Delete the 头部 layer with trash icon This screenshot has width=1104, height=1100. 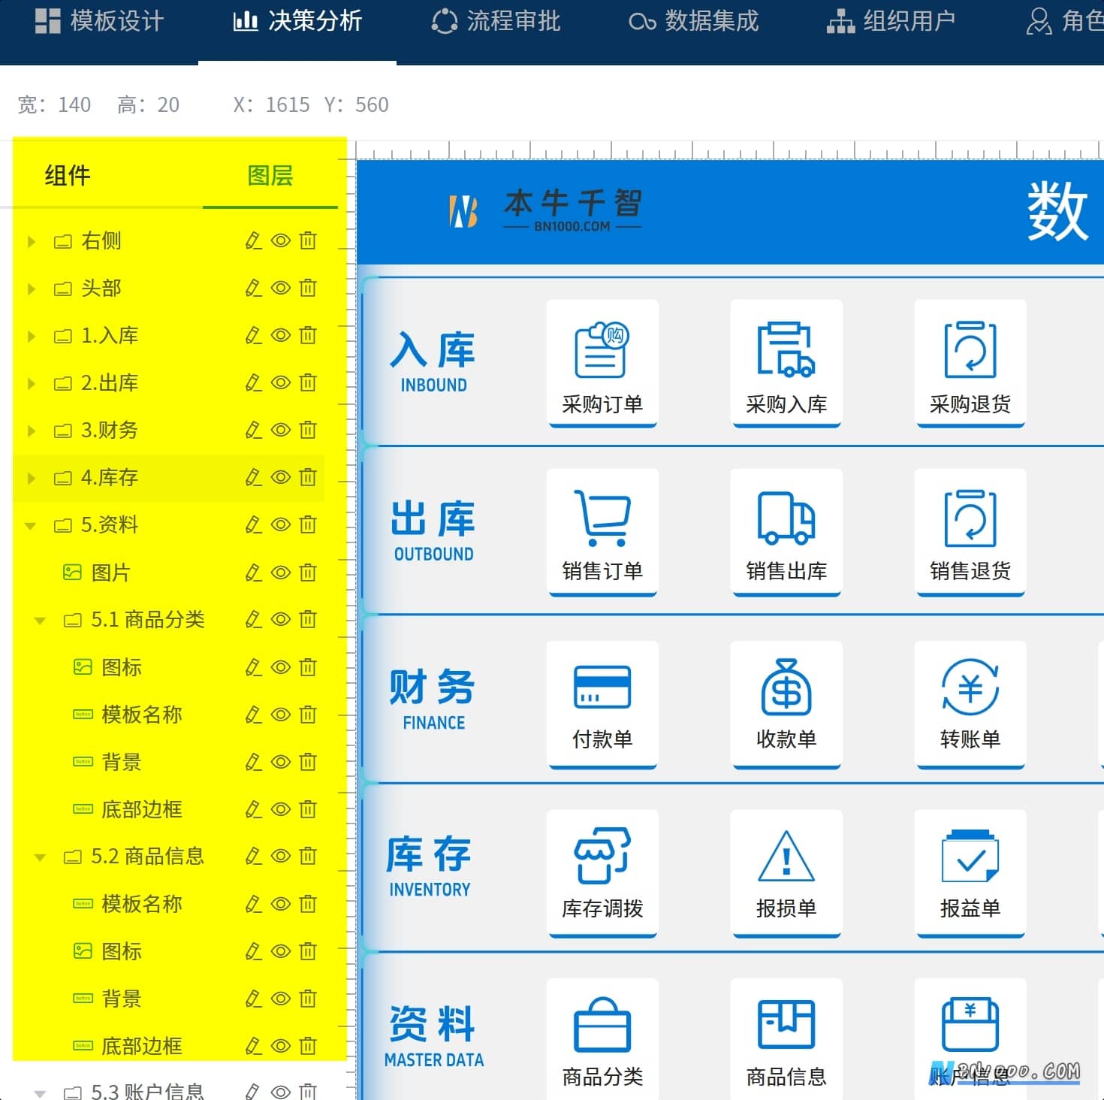click(308, 288)
